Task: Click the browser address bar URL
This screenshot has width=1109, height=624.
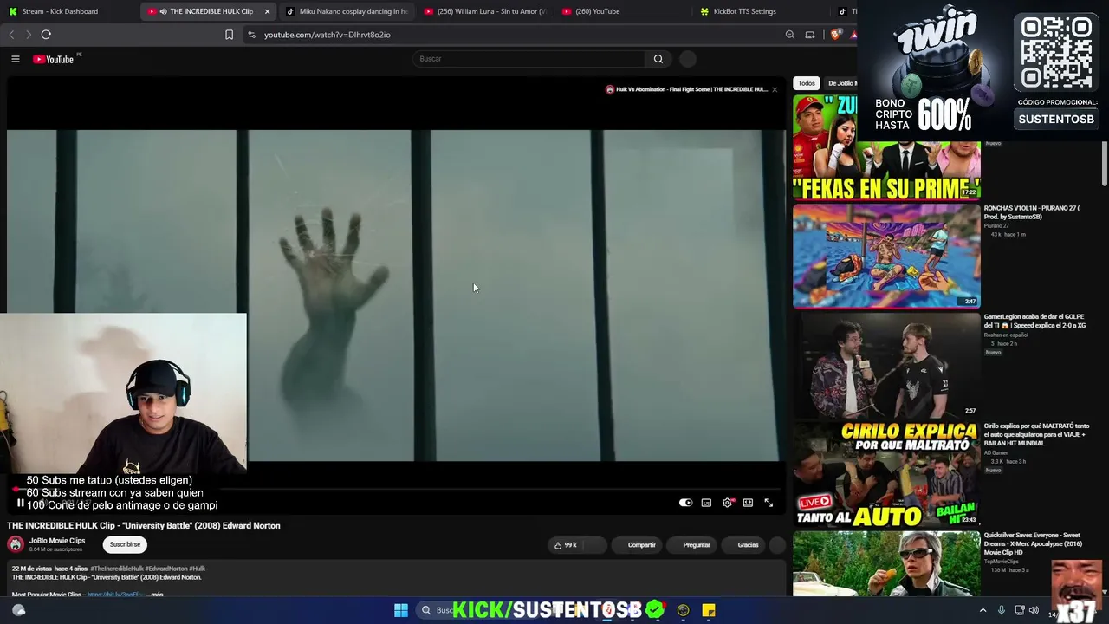Action: pyautogui.click(x=328, y=35)
